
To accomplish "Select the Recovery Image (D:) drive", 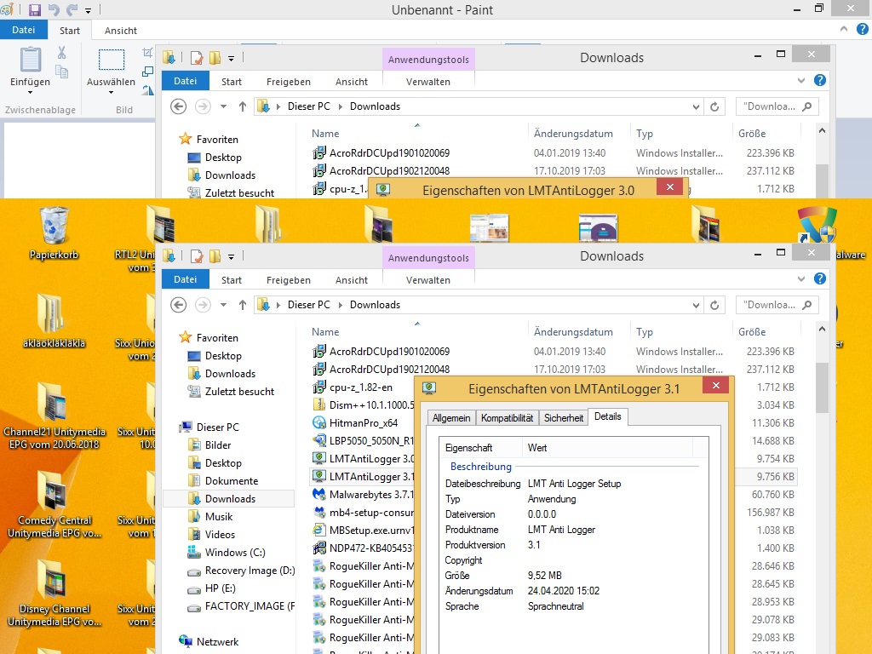I will (x=250, y=570).
